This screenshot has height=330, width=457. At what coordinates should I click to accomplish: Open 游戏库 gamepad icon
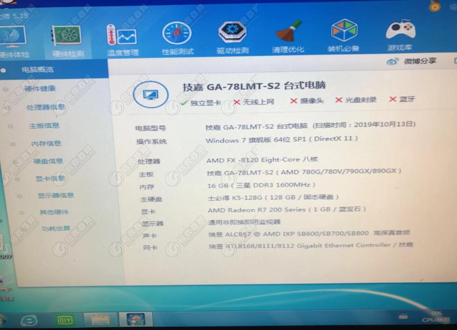click(x=401, y=30)
